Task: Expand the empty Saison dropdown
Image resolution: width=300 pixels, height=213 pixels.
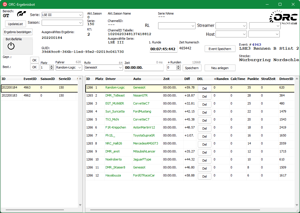Action: pyautogui.click(x=62, y=23)
